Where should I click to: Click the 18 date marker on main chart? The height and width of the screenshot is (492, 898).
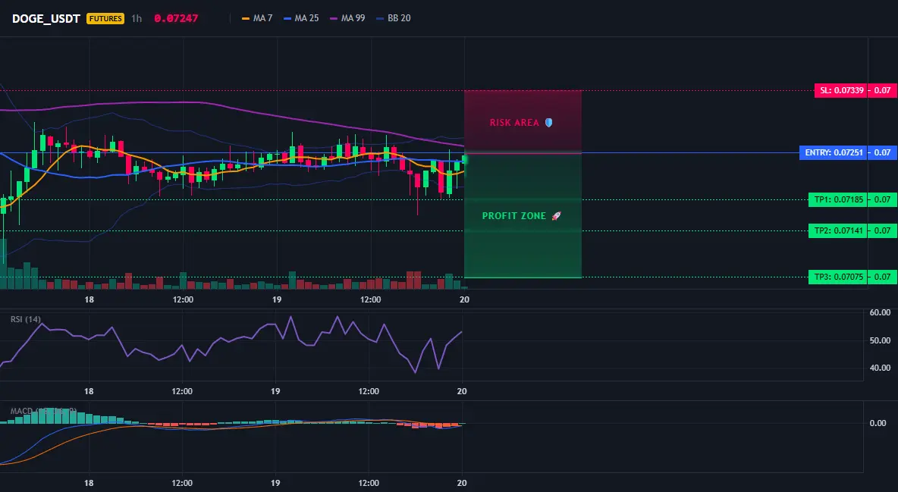(x=89, y=299)
